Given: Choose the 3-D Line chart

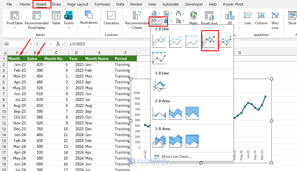Looking at the screenshot, I should [x=159, y=85].
